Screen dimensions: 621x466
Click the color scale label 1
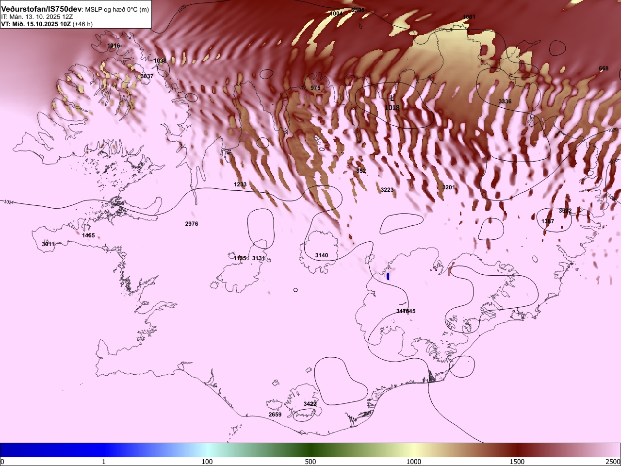pyautogui.click(x=103, y=462)
